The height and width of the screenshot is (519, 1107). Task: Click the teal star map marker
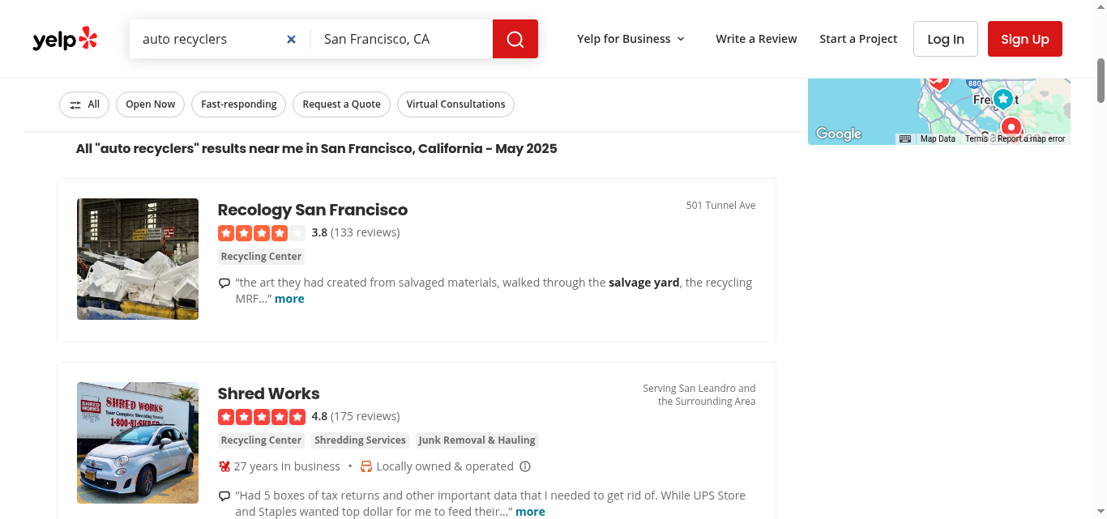(x=1003, y=99)
